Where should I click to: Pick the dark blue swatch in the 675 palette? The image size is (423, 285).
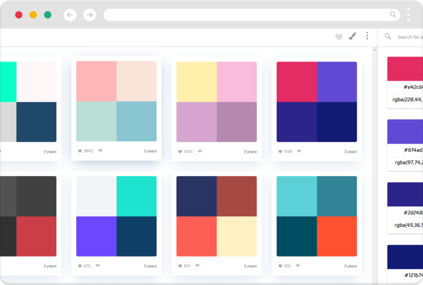pos(137,237)
